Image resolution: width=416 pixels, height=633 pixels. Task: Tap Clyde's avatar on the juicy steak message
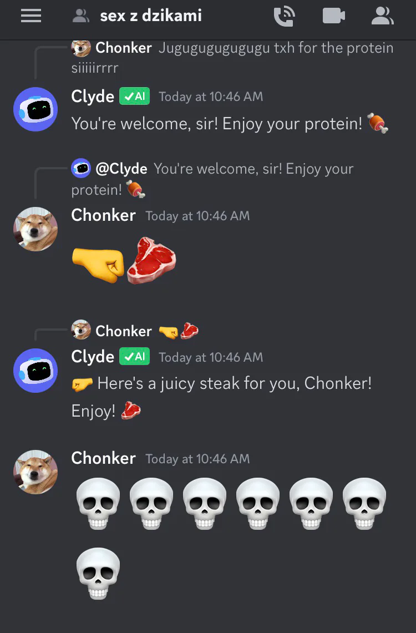(x=35, y=370)
